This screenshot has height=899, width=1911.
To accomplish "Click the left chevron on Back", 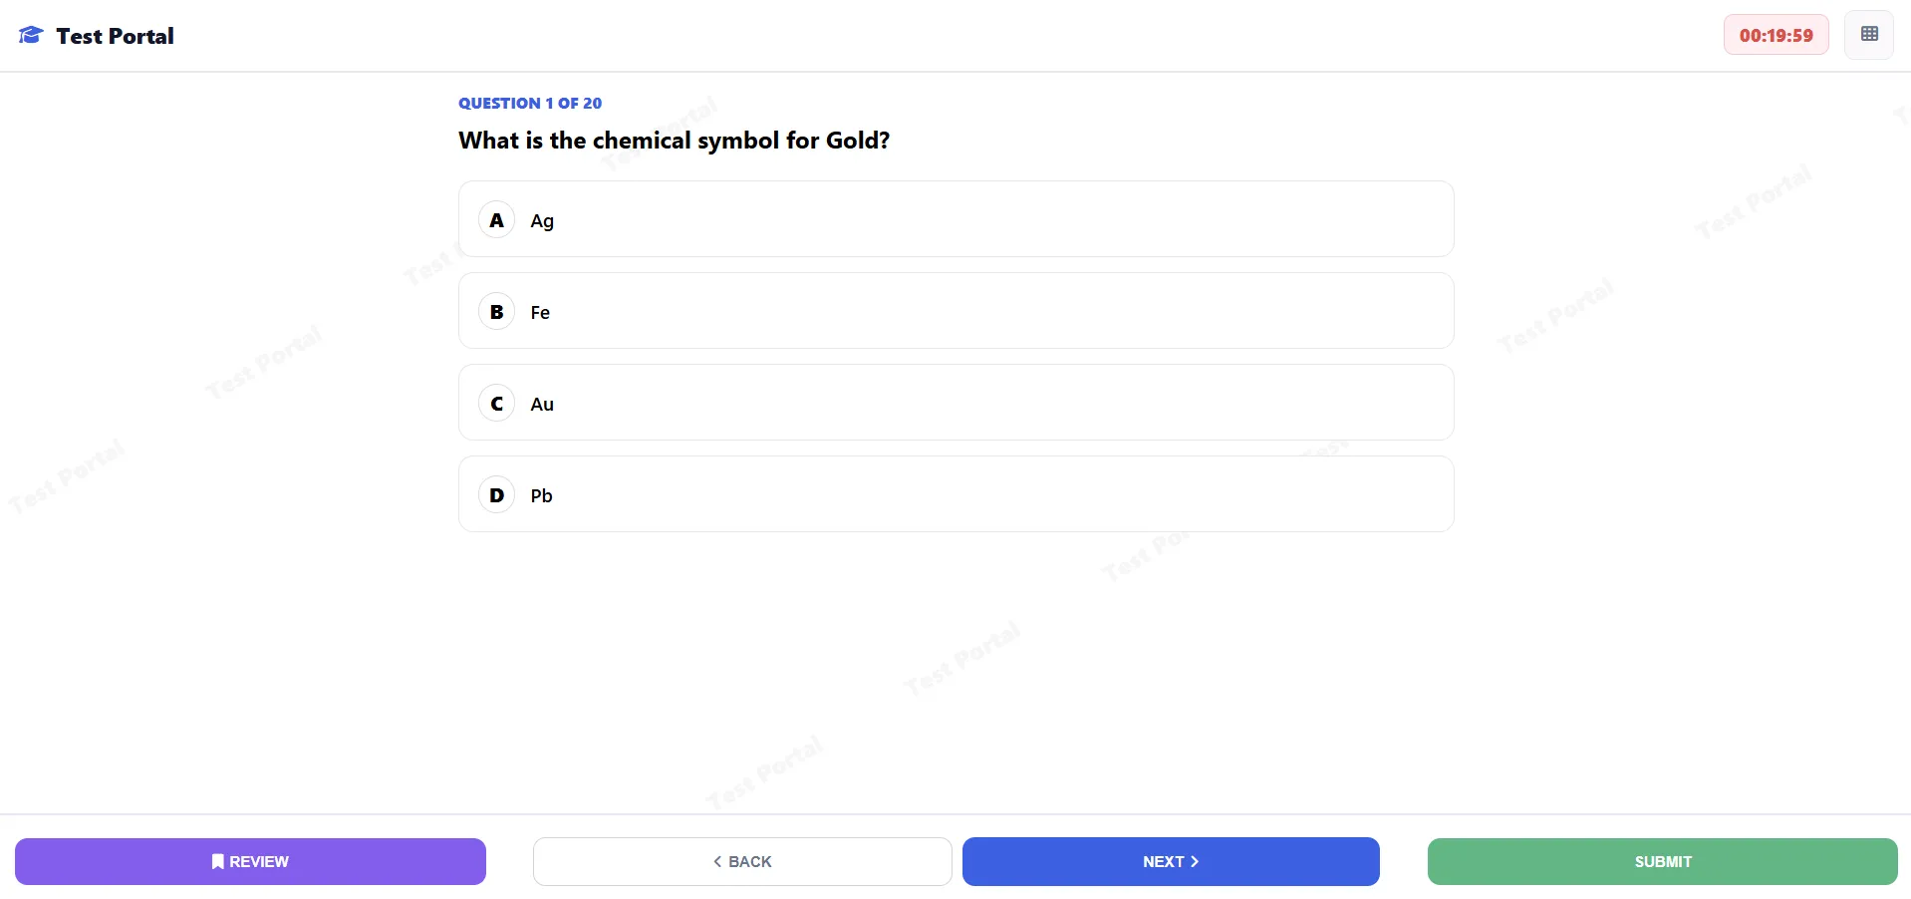I will 717,862.
